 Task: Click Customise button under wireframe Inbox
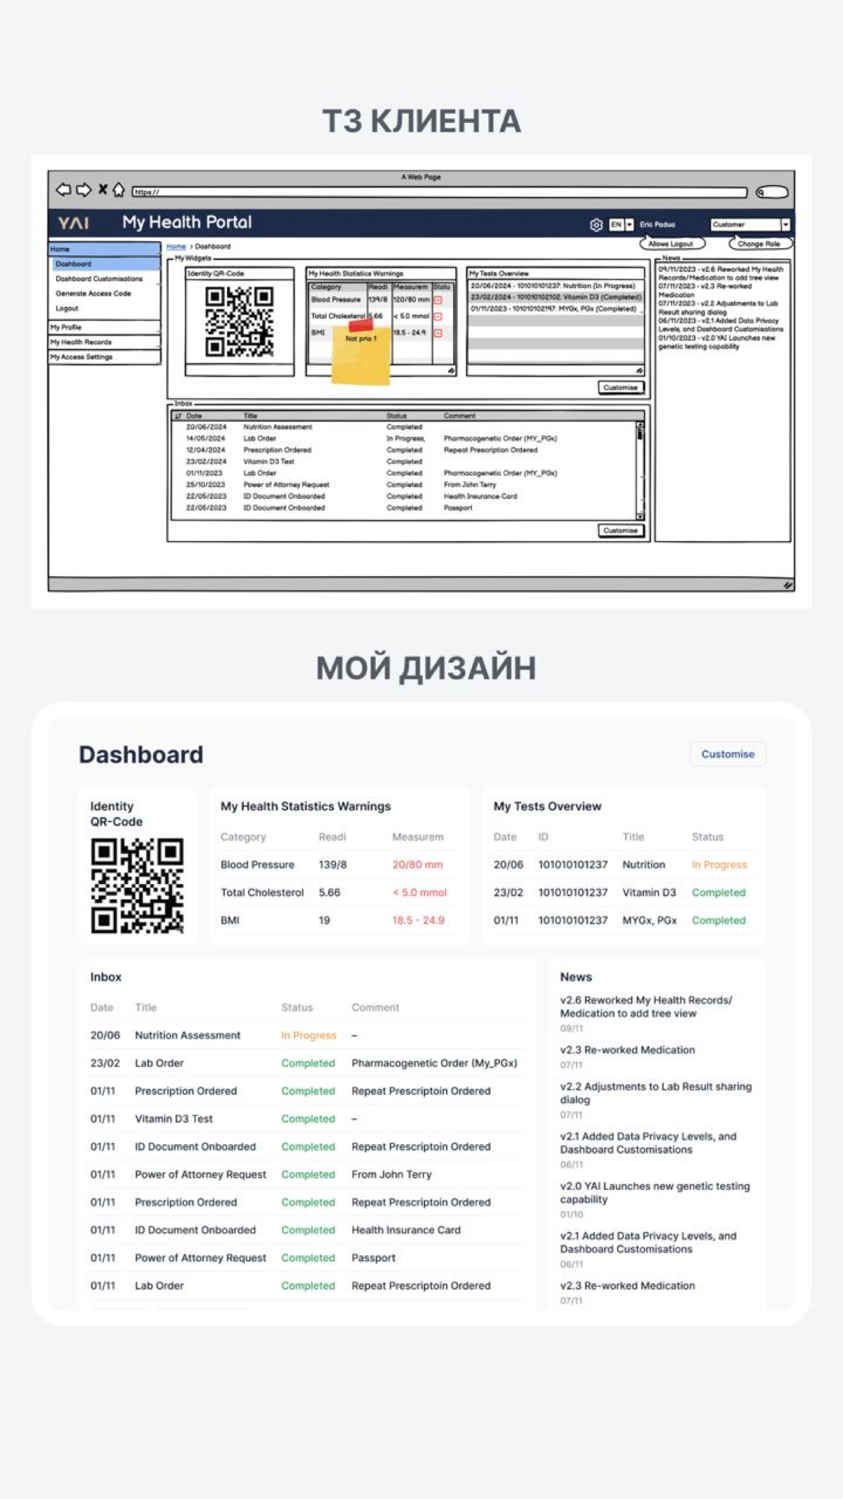621,531
